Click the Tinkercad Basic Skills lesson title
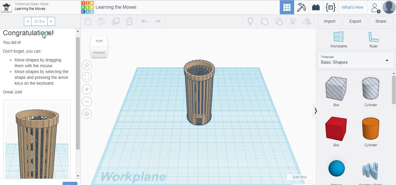This screenshot has width=396, height=185. 31,4
